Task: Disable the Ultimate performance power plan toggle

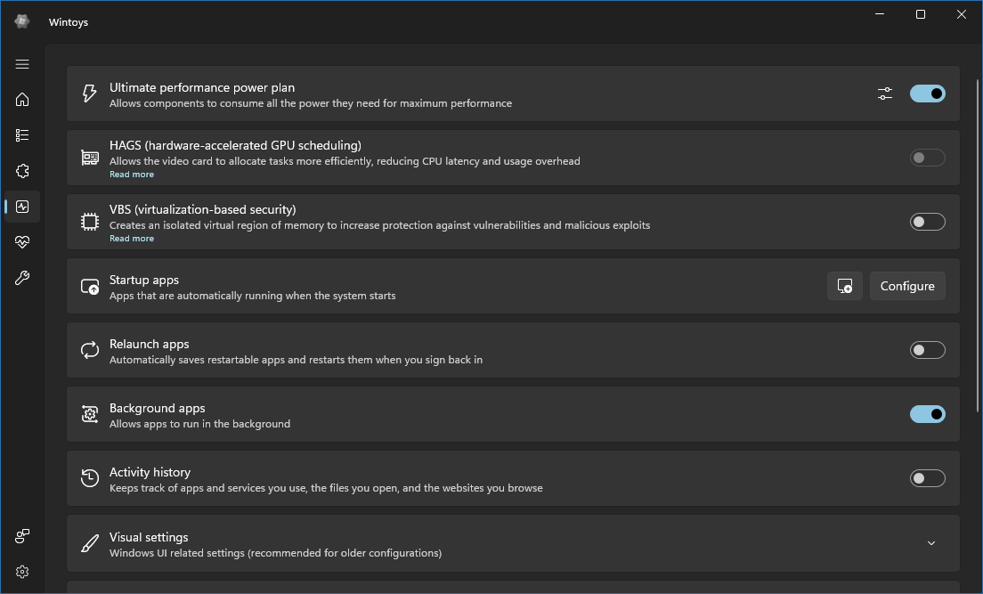Action: click(927, 94)
